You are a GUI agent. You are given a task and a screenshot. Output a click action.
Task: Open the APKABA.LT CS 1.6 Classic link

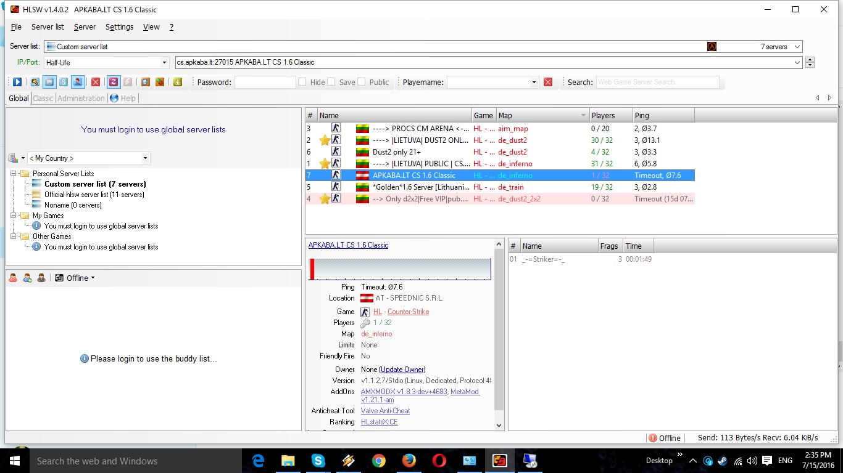click(x=348, y=245)
